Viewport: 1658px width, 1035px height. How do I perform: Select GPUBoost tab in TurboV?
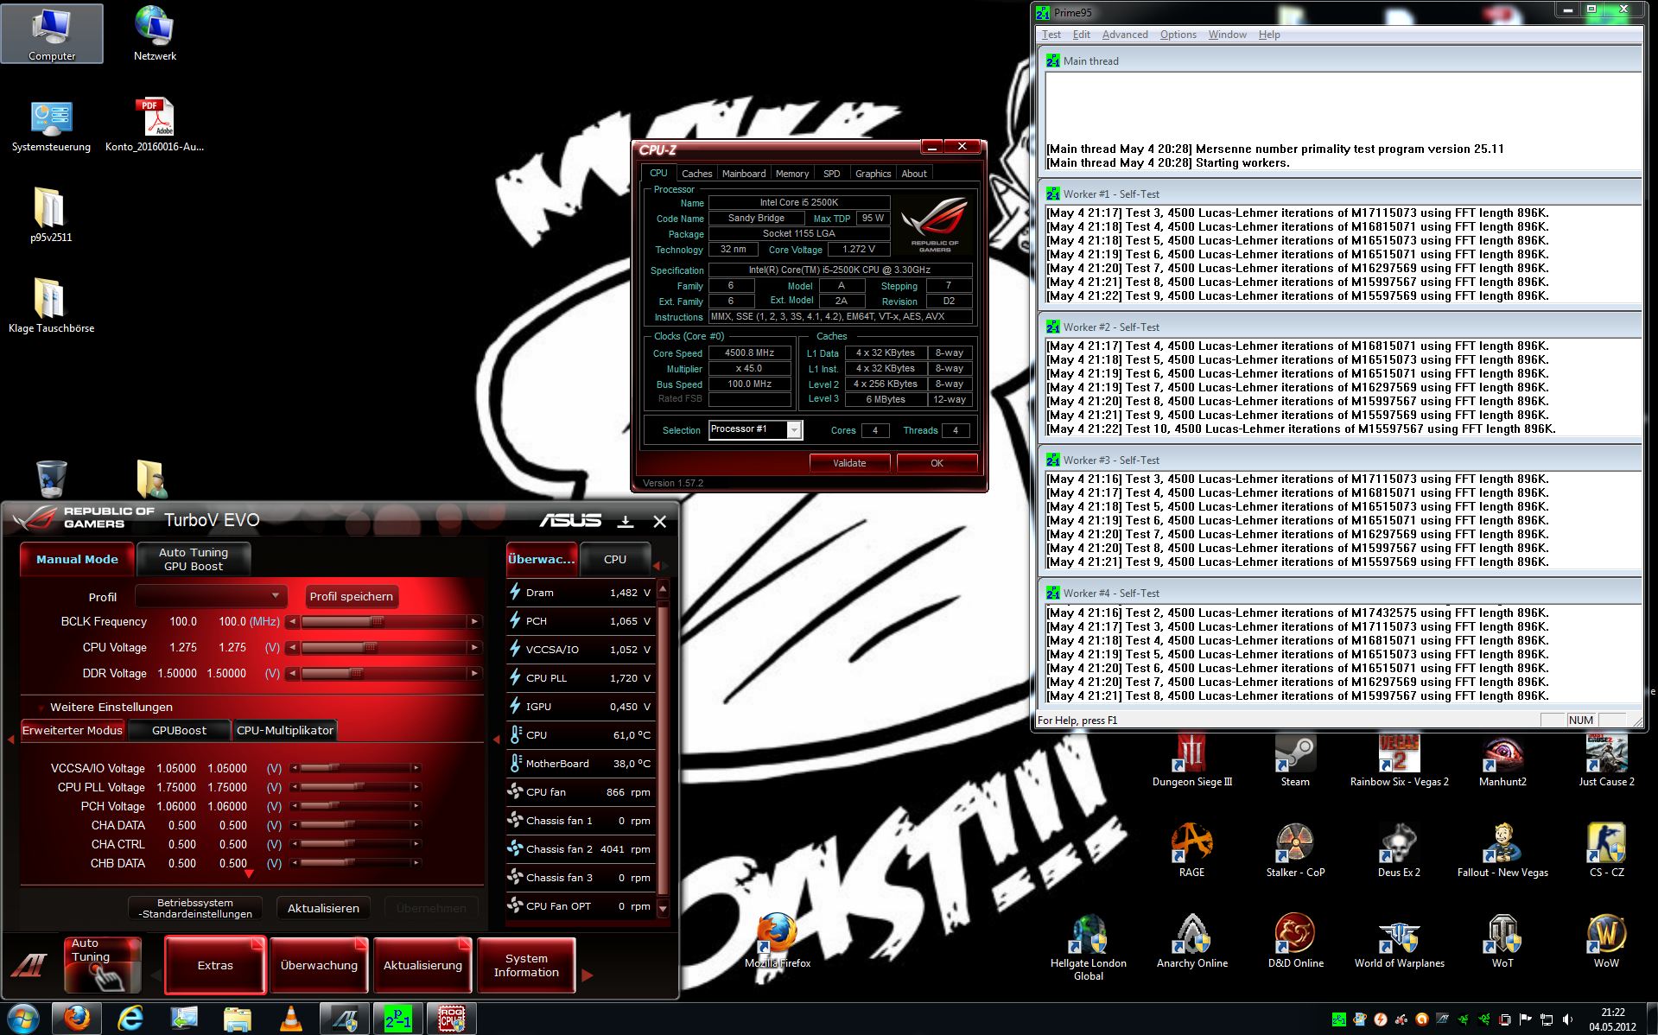179,730
